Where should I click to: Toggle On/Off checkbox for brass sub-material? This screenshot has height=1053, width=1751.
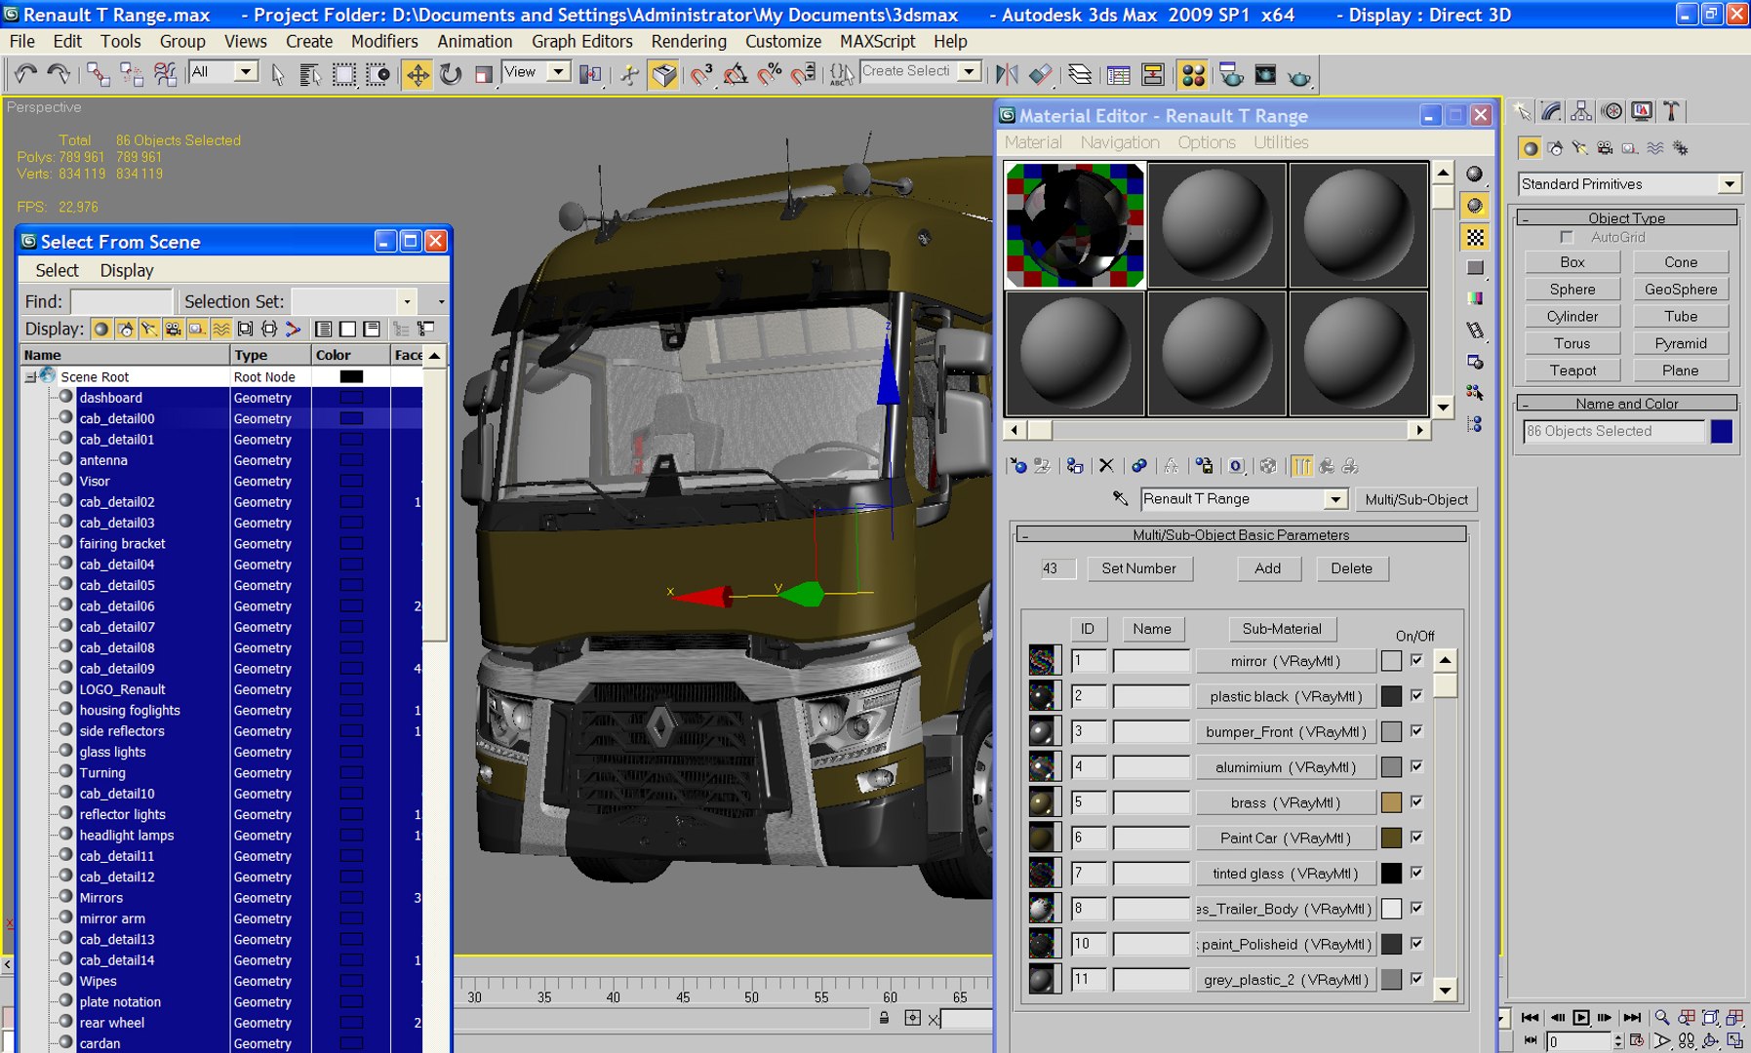[1416, 801]
